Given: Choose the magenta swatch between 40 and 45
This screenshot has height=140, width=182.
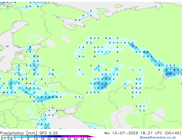Looking at the screenshot, I should click(x=78, y=136).
